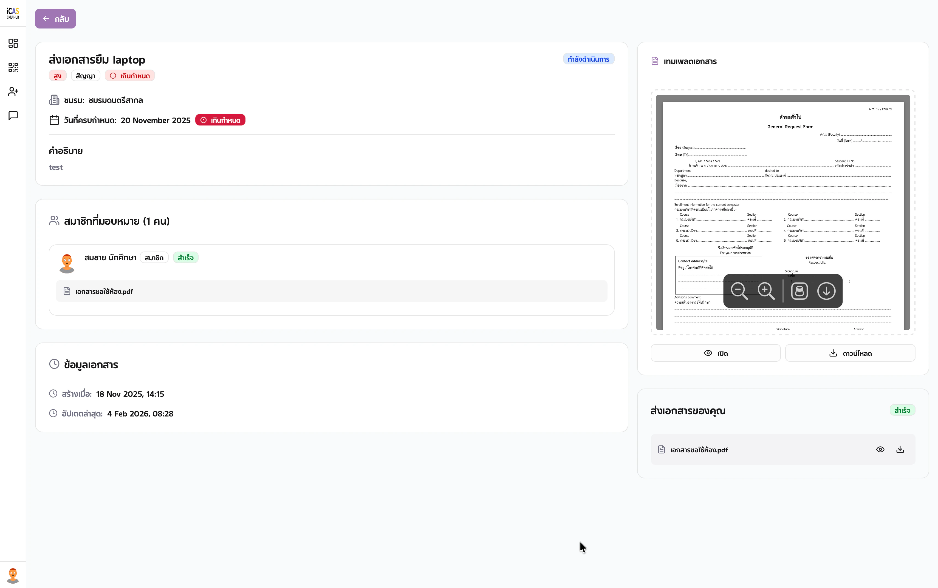Screen dimensions: 938x588
Task: Click the submitted file name เอกสารขอใช้ห้อง.pdf in right panel
Action: pos(699,450)
